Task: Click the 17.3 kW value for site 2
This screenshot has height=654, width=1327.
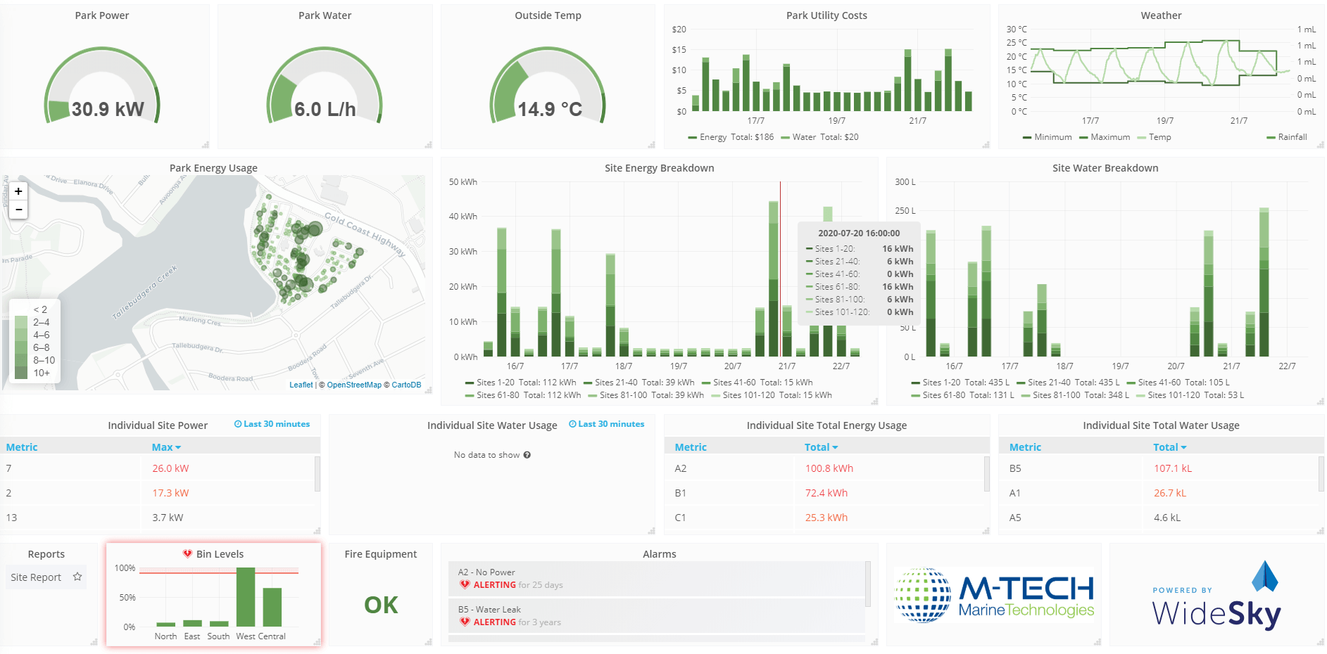Action: click(x=170, y=493)
